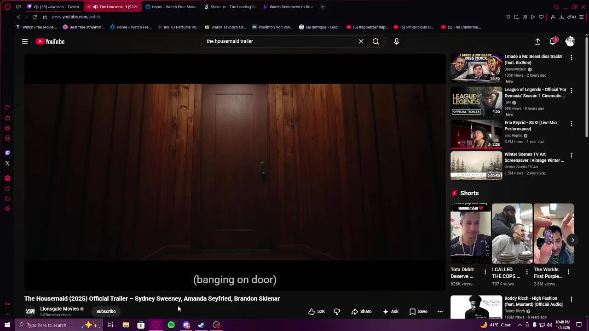Open the YouTube guide hamburger menu

tap(25, 41)
